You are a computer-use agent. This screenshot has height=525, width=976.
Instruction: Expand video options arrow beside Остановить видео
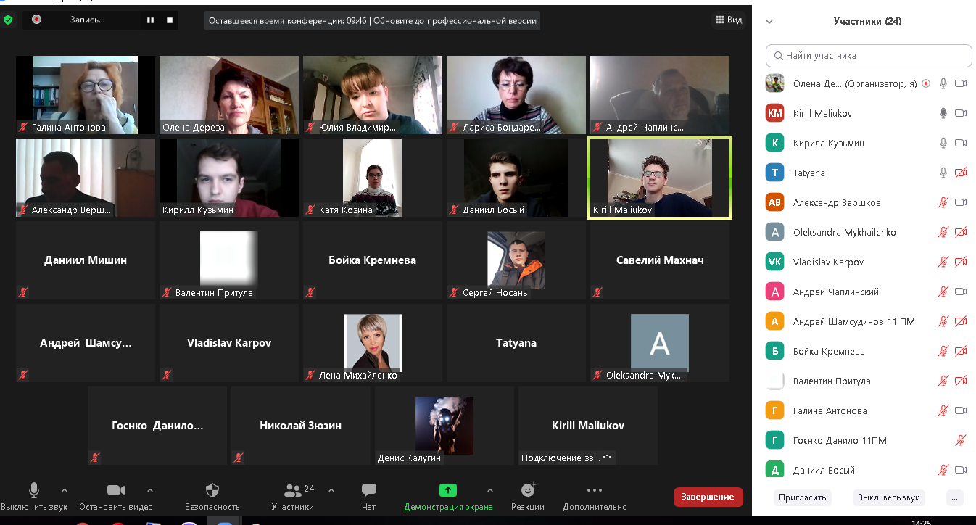tap(150, 490)
